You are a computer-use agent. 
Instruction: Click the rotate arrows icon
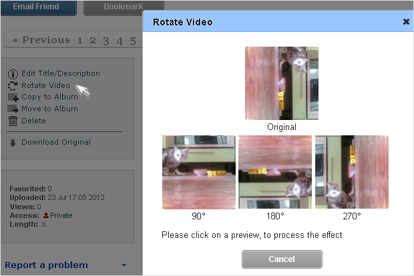click(13, 86)
